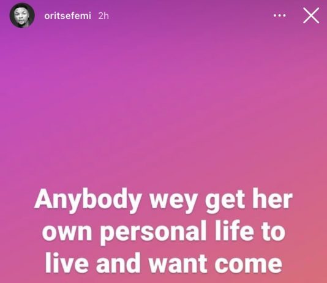
Task: Click the 2h timestamp label
Action: coord(103,16)
